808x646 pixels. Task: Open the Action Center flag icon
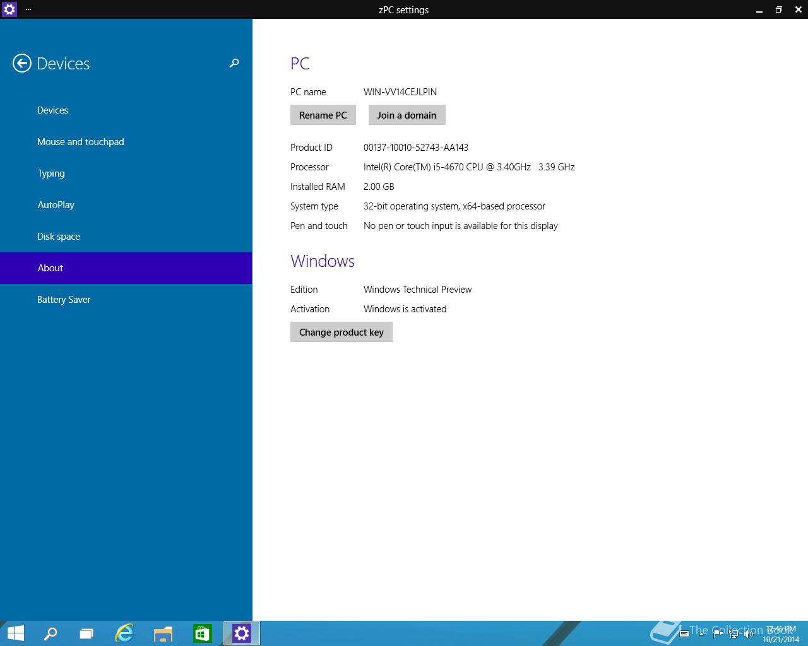[718, 633]
